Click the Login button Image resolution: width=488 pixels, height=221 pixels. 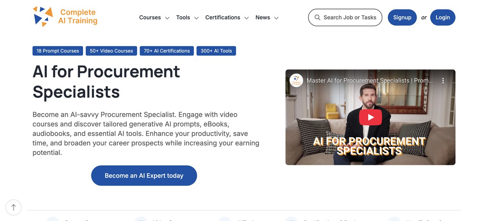pyautogui.click(x=443, y=18)
